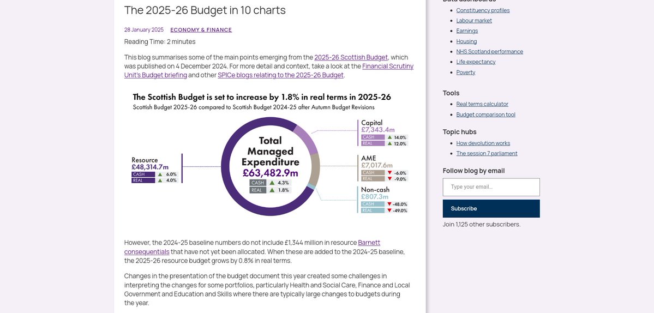Click the 'Follow blog by email' heading

click(x=474, y=171)
